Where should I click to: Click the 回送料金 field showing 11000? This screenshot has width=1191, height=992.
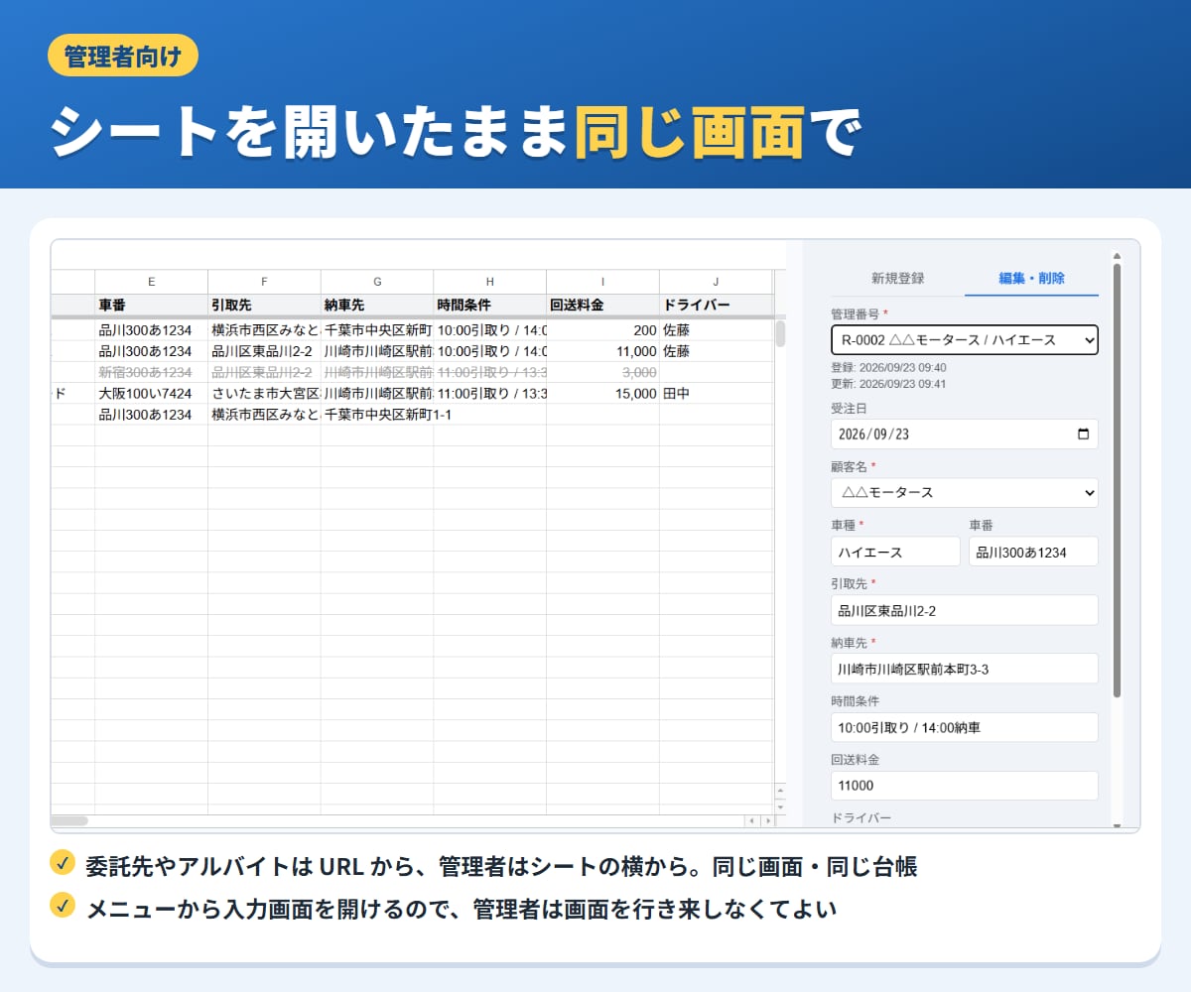(x=965, y=786)
